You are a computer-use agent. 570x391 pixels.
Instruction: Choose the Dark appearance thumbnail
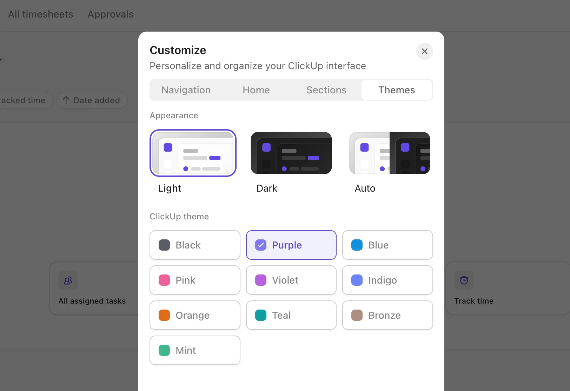(291, 153)
